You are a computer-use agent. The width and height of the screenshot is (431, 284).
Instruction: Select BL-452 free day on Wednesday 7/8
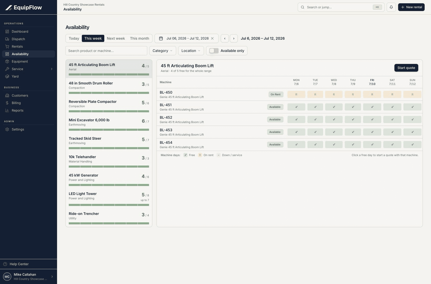pyautogui.click(x=334, y=119)
